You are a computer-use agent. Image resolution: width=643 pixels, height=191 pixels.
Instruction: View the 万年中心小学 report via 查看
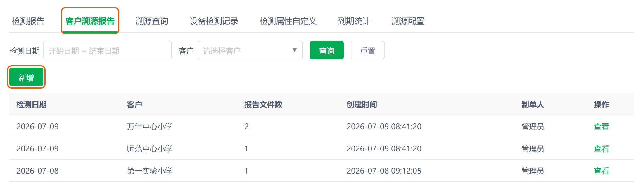pyautogui.click(x=601, y=127)
